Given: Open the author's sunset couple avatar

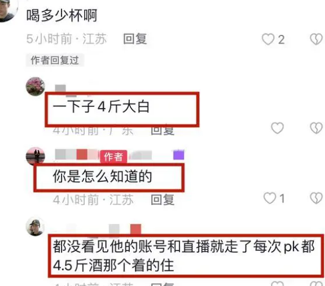Looking at the screenshot, I should point(35,156).
